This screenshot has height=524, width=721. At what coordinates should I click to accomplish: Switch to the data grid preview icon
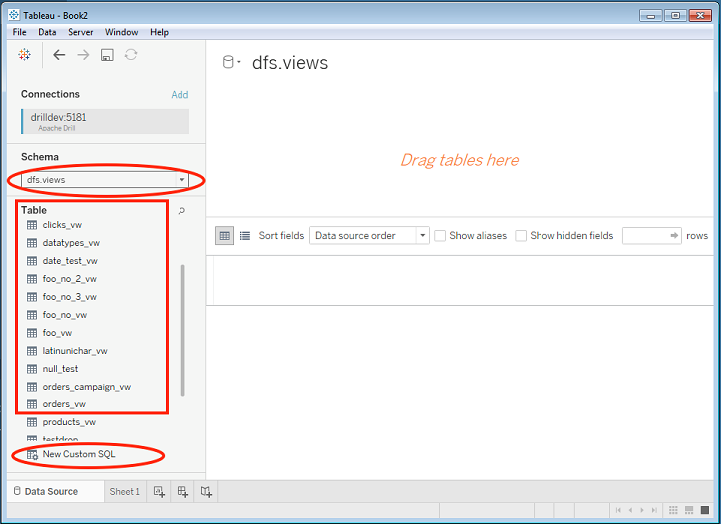[x=225, y=236]
